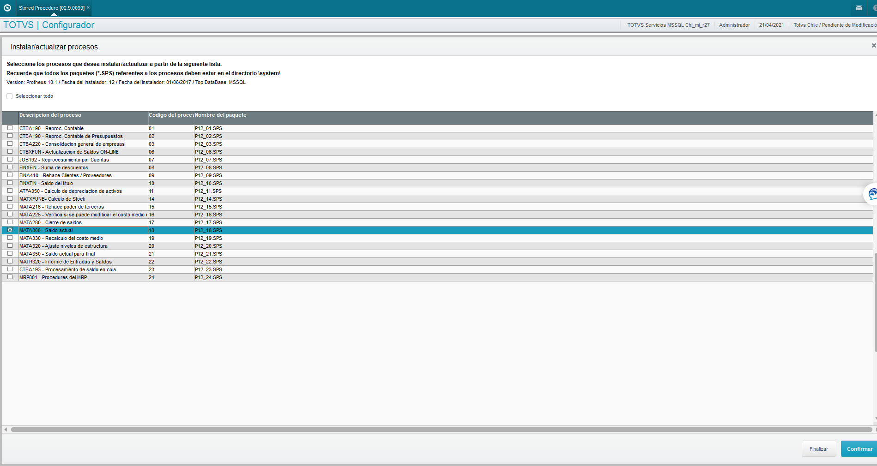Click the Nombre del paquete column header
877x466 pixels.
click(533, 117)
